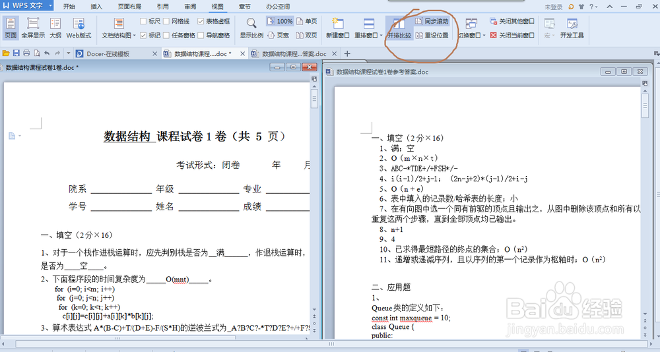660x352 pixels.
Task: Switch to 大纲 outline view
Action: click(x=55, y=28)
